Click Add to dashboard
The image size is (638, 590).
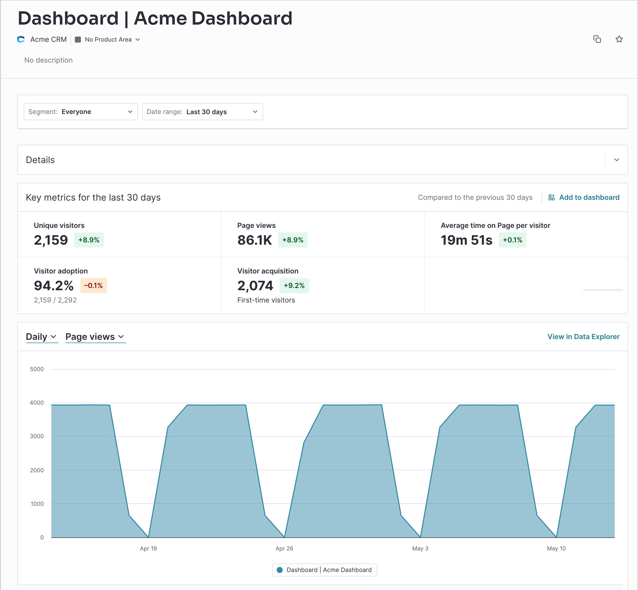pos(584,197)
